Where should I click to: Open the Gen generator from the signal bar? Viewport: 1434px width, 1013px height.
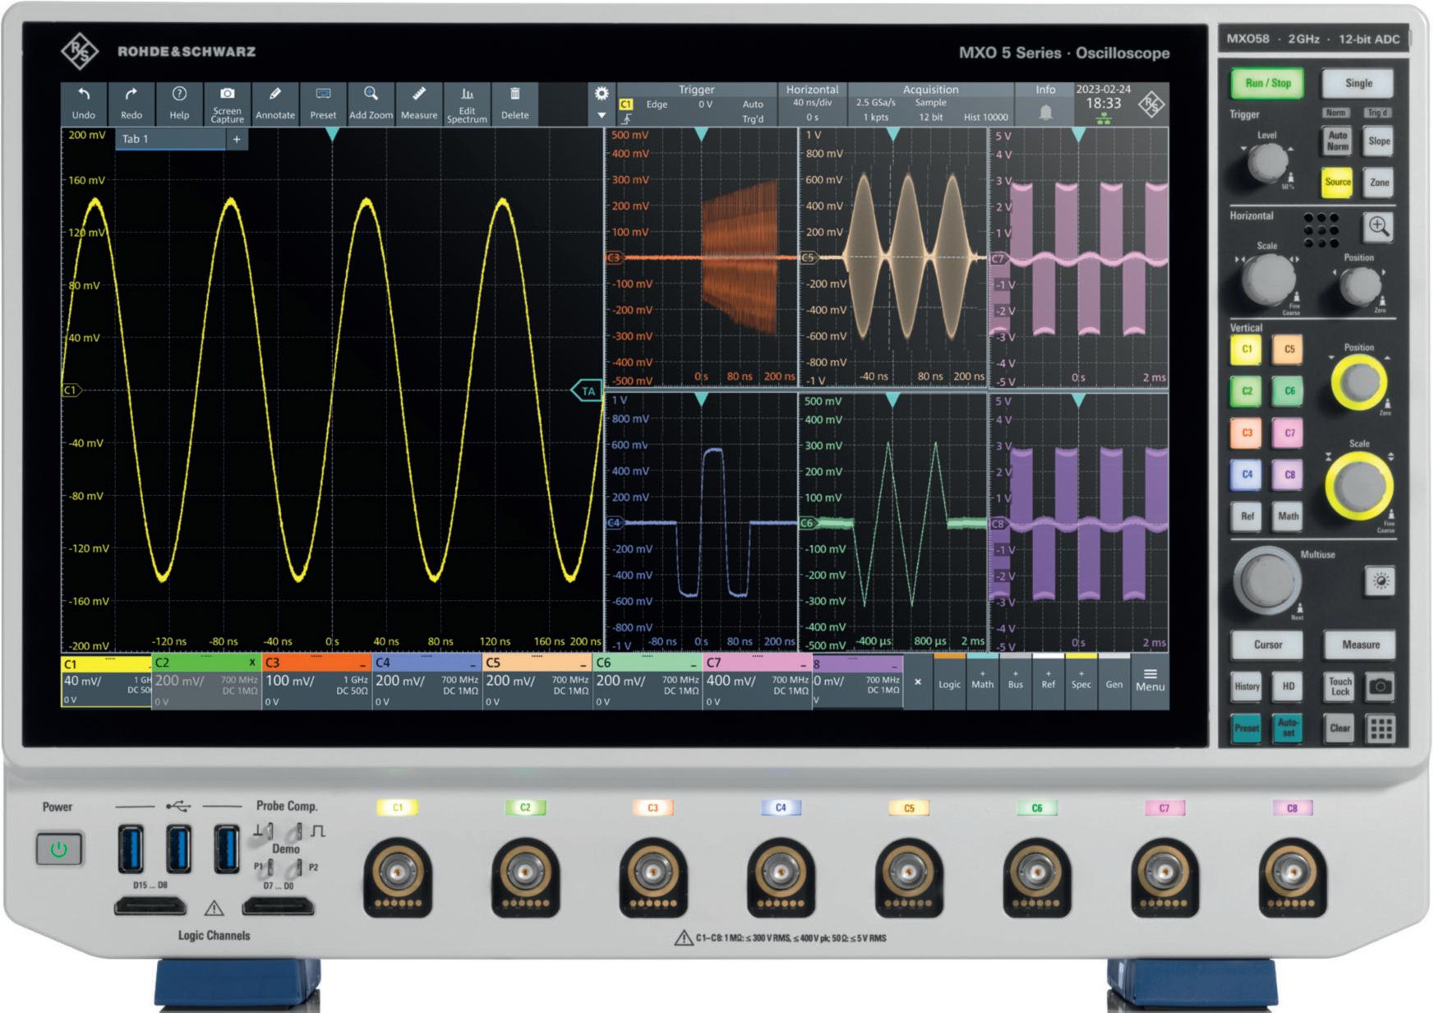[x=1114, y=680]
